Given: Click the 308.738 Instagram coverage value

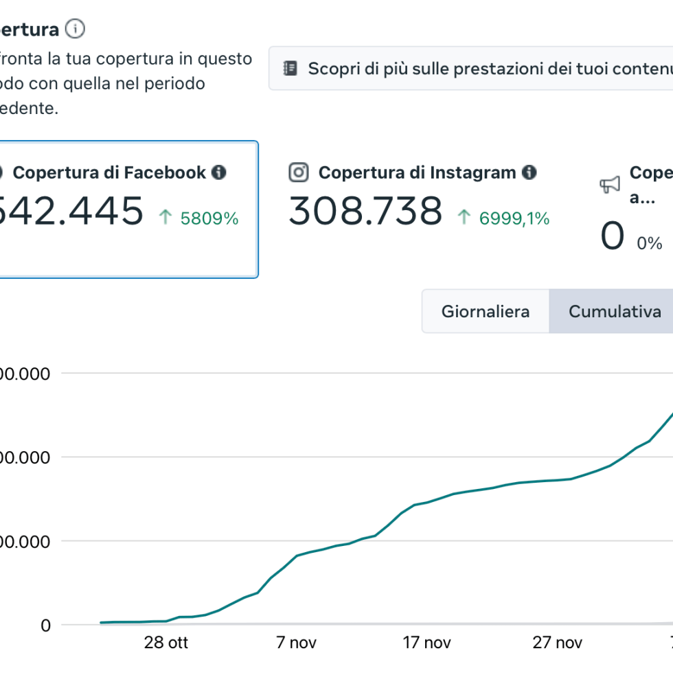Looking at the screenshot, I should [x=365, y=212].
